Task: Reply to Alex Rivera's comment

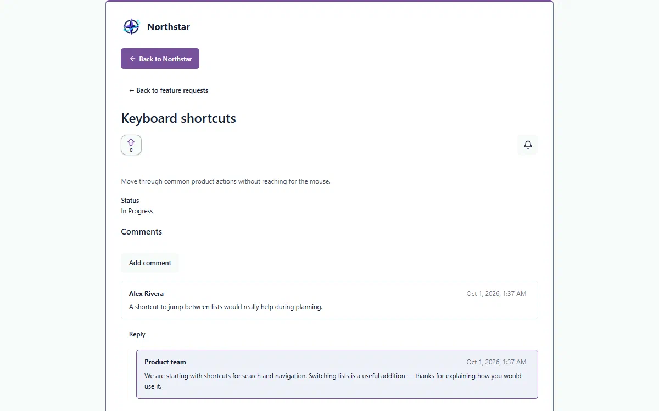Action: coord(137,334)
